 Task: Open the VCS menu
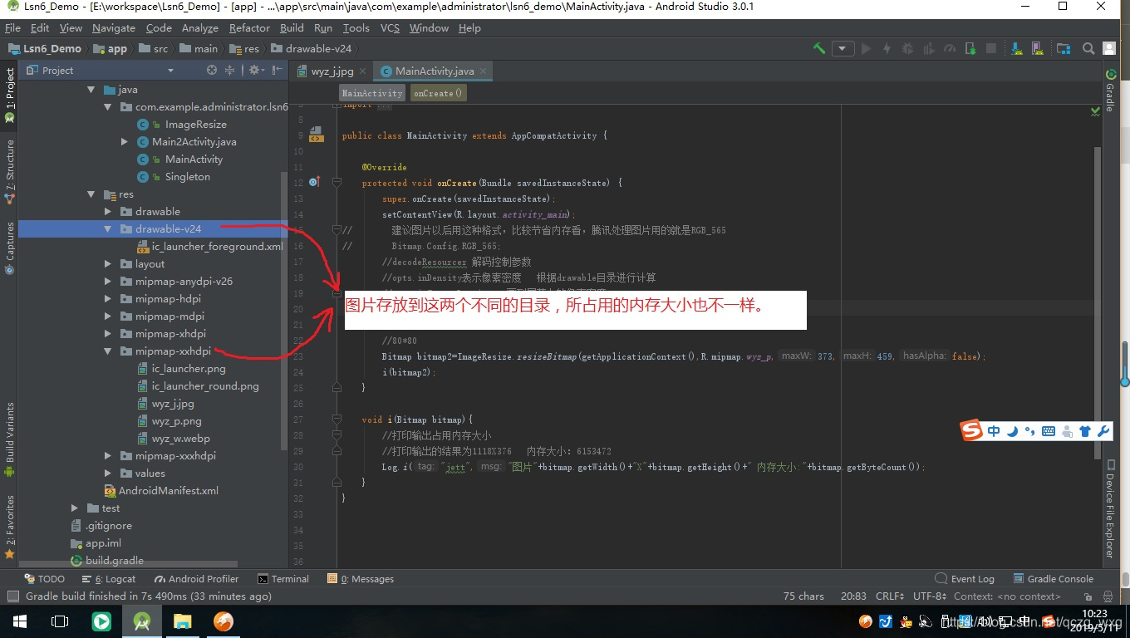click(390, 27)
